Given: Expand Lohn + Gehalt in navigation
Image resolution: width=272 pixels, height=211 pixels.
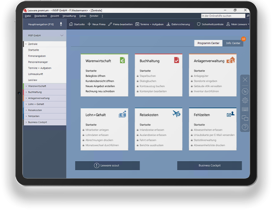Looking at the screenshot, I should click(x=26, y=104).
